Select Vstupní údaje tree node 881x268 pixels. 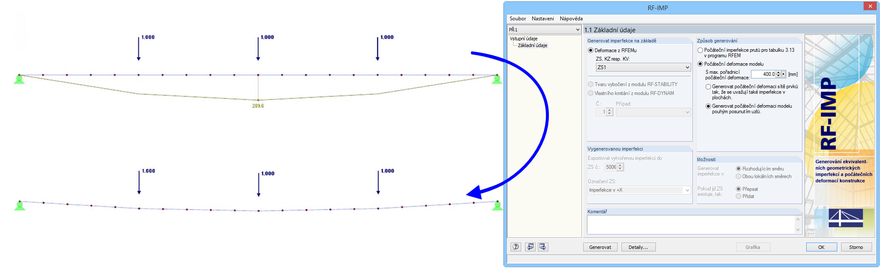coord(523,39)
